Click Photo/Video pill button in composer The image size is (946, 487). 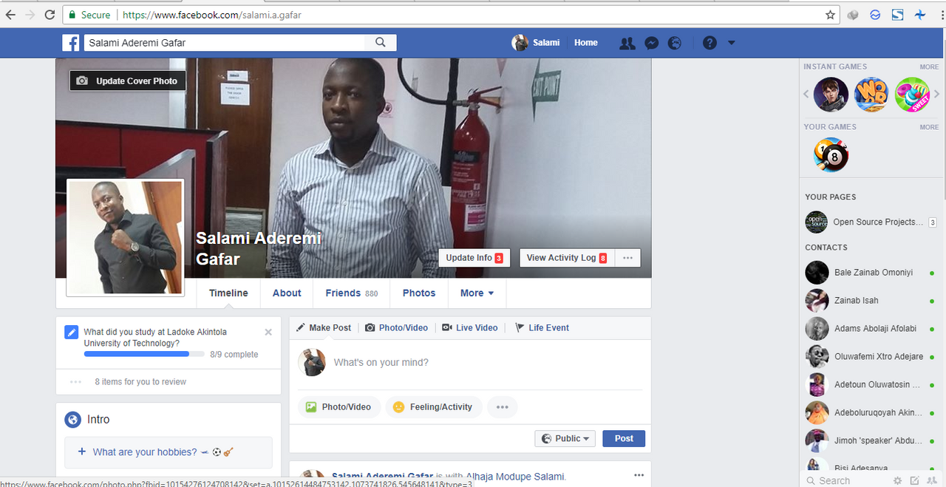pyautogui.click(x=339, y=407)
